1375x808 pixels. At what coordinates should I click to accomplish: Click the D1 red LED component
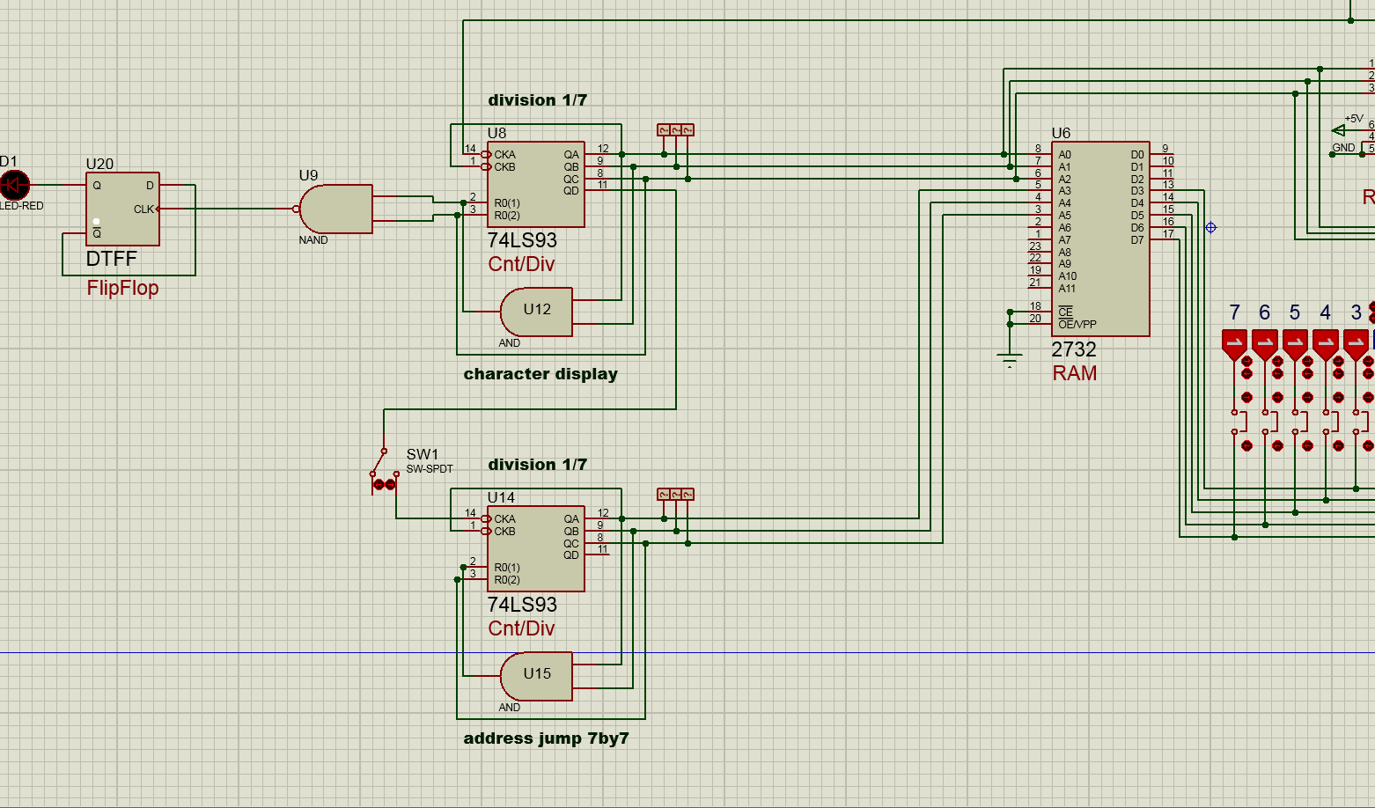point(14,185)
